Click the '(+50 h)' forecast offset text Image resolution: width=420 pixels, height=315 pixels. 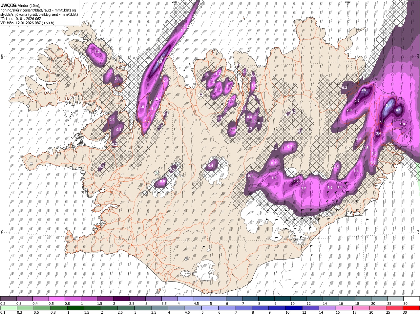[x=48, y=23]
